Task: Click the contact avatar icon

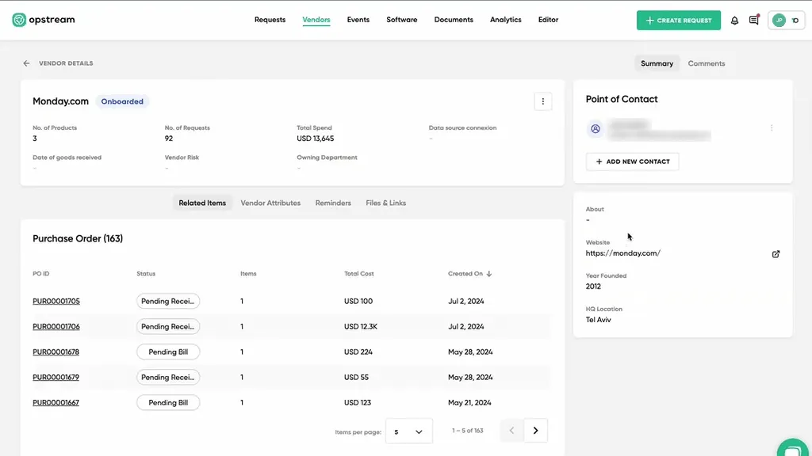Action: (595, 129)
